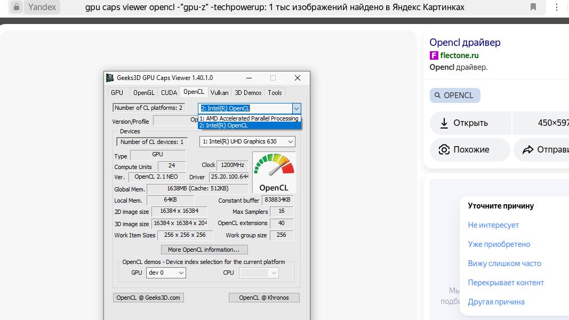The height and width of the screenshot is (320, 569).
Task: Click 2D image size value 16384 x 16384
Action: tap(179, 211)
